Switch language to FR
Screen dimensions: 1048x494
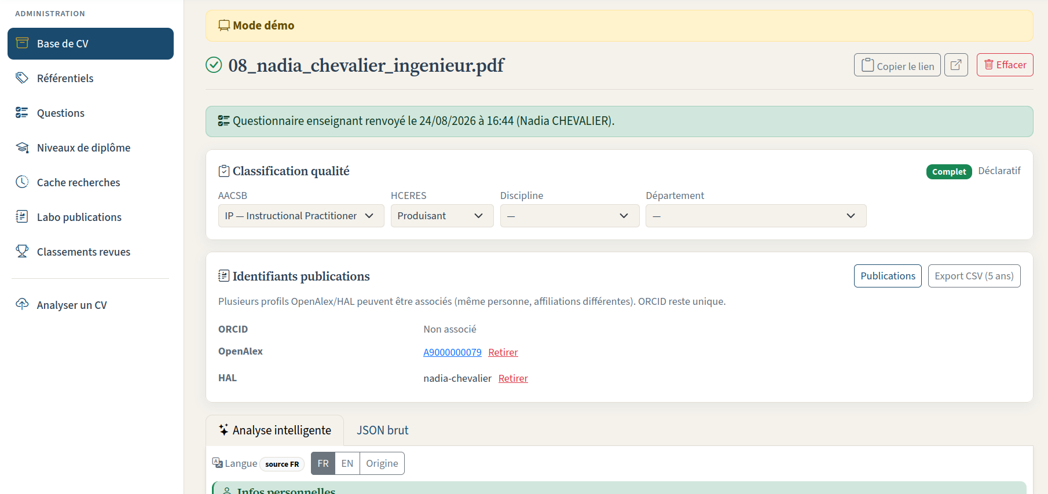click(x=323, y=463)
